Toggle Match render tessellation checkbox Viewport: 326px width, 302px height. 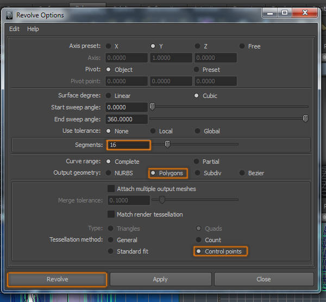click(x=111, y=214)
